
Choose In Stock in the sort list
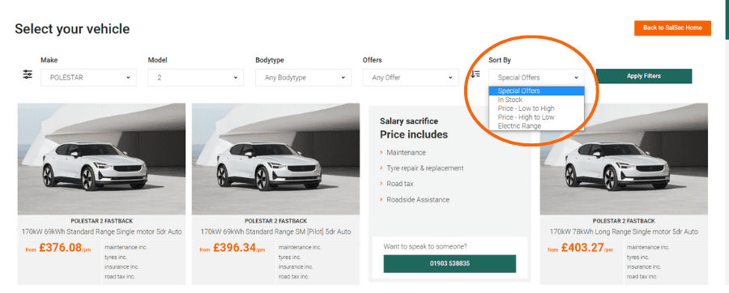pos(536,100)
